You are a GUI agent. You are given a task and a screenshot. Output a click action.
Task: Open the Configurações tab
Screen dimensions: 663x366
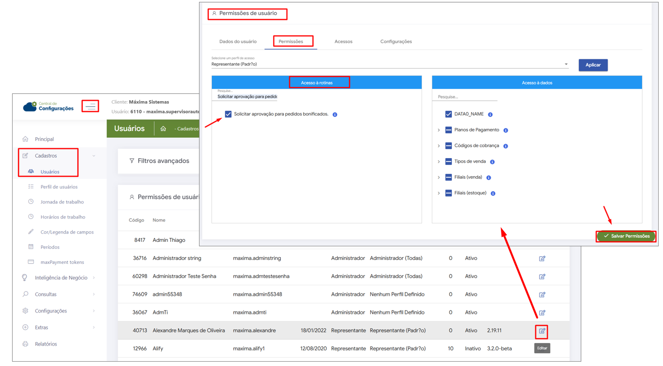click(x=396, y=41)
